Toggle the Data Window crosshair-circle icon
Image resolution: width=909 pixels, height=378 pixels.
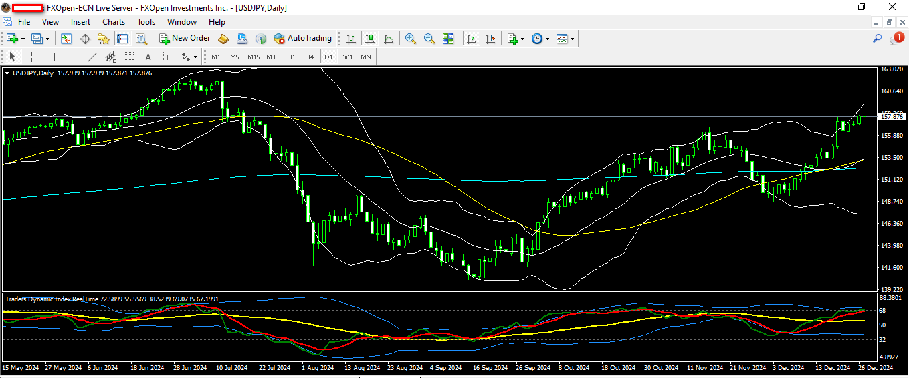click(x=85, y=39)
